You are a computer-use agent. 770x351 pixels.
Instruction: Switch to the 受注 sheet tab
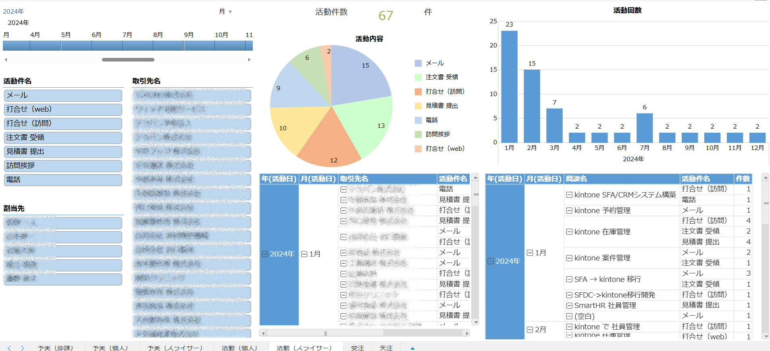[357, 348]
